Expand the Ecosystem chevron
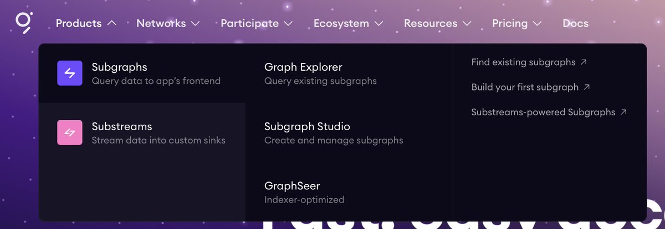This screenshot has height=229, width=665. click(378, 24)
